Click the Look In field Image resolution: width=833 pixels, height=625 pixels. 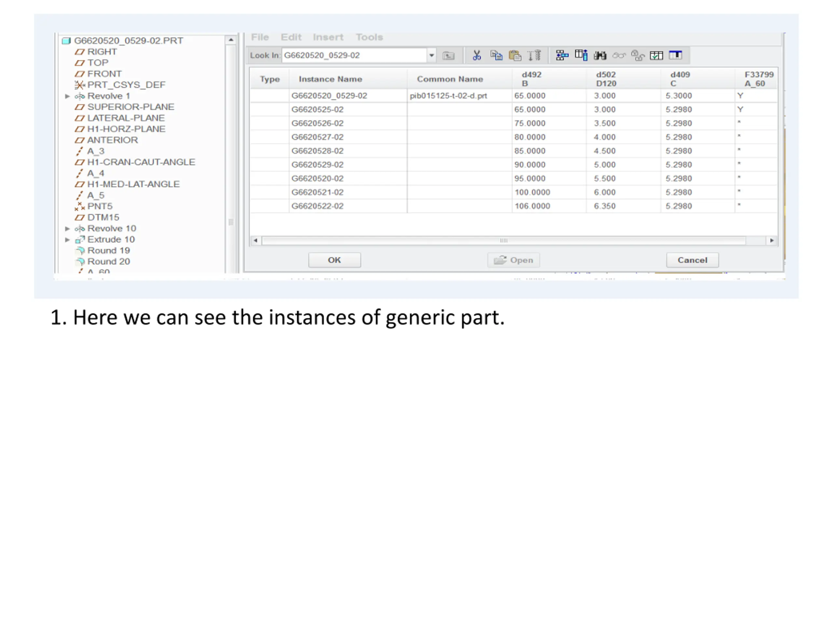[x=354, y=55]
